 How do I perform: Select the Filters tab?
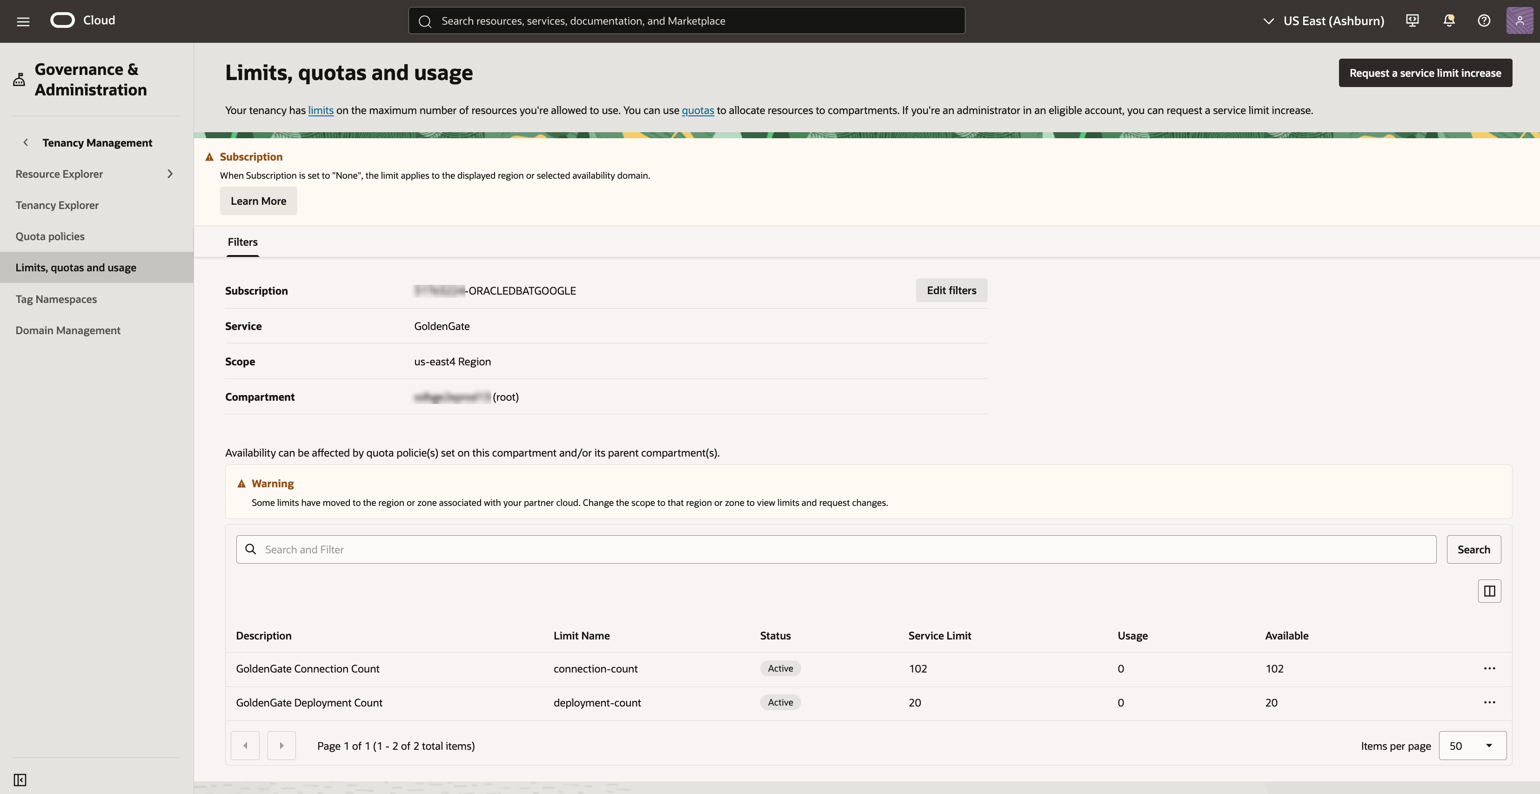[243, 242]
